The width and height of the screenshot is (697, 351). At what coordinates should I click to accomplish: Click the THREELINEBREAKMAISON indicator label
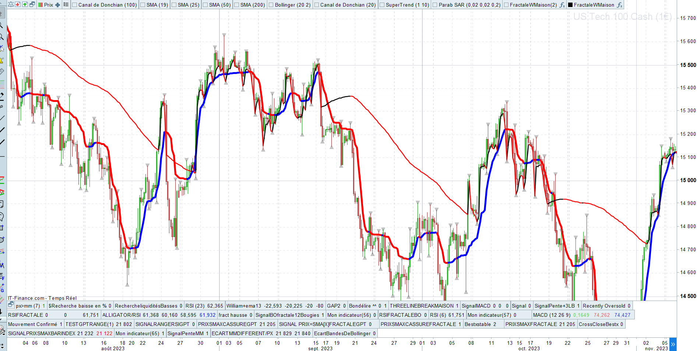coord(422,306)
